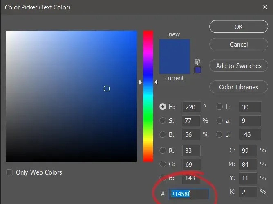Open Color Libraries
273x204 pixels.
tap(239, 87)
